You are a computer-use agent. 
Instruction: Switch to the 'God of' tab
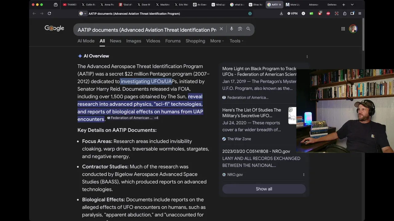point(126,5)
